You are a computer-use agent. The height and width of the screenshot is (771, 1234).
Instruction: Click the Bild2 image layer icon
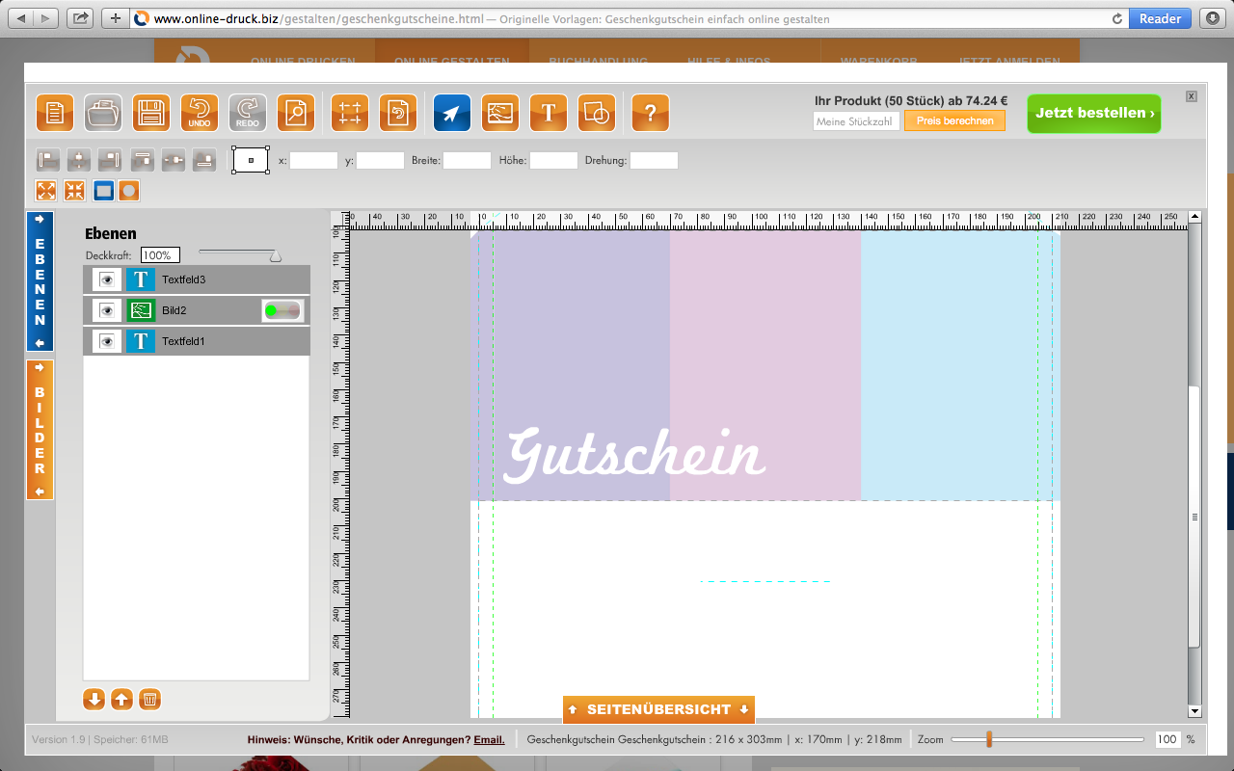pyautogui.click(x=141, y=310)
